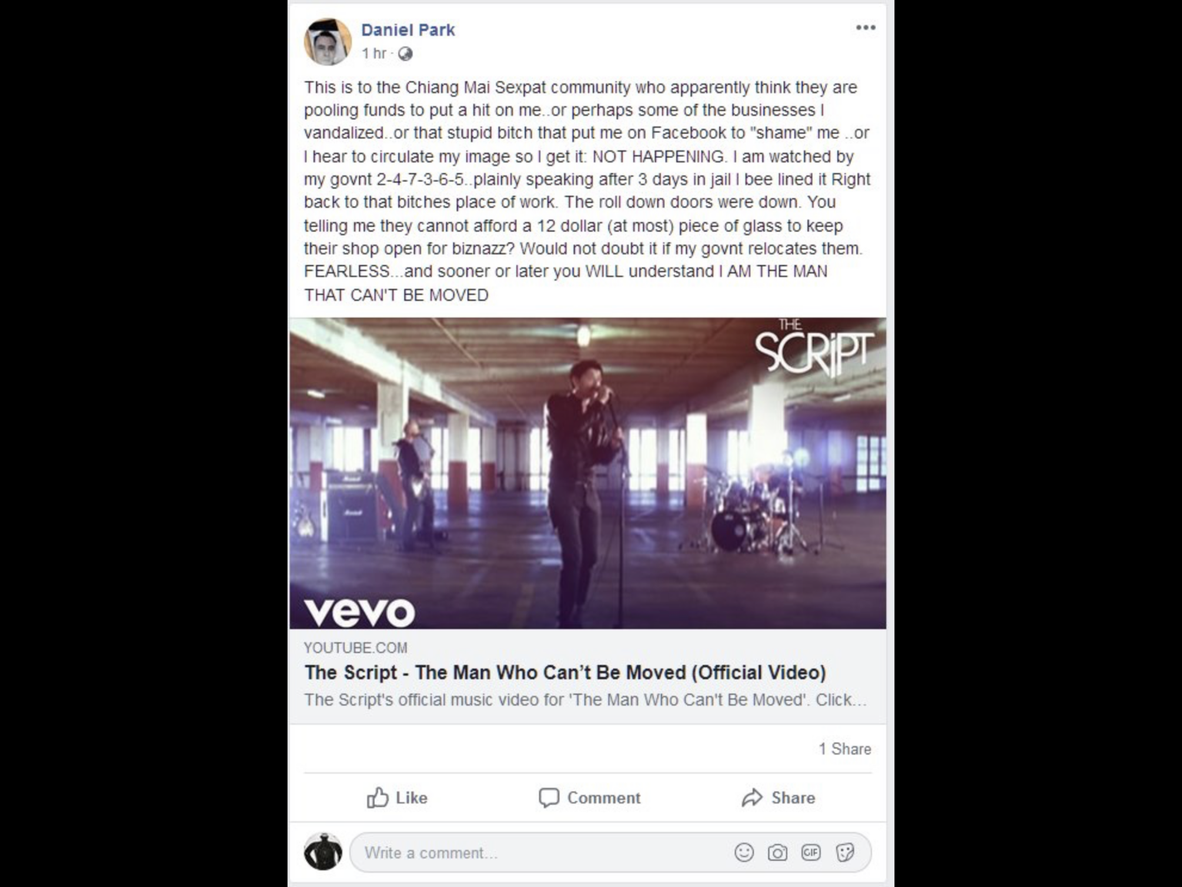Open Daniel Park's profile picture
This screenshot has height=887, width=1182.
(x=327, y=42)
